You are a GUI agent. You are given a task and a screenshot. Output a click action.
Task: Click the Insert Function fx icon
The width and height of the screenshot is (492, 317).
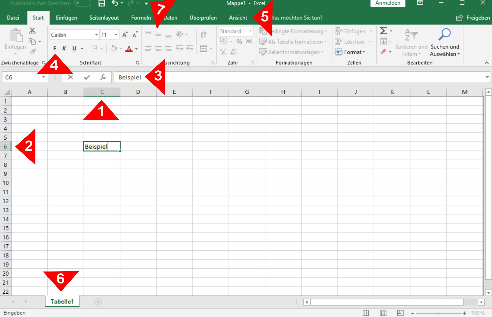point(103,77)
